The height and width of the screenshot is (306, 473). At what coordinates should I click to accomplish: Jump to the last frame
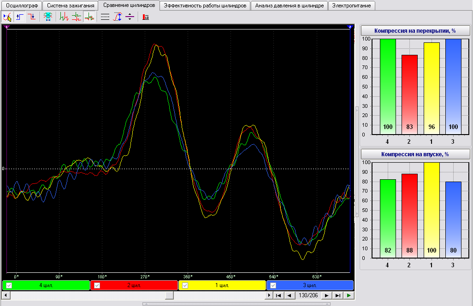click(x=338, y=295)
